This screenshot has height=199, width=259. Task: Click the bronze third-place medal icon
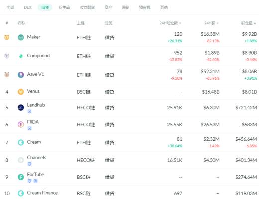tap(7, 75)
